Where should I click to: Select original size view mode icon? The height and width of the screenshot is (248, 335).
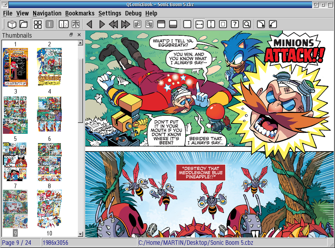click(187, 24)
